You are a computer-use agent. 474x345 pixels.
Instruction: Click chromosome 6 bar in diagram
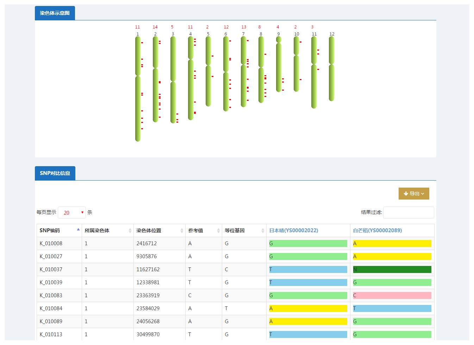[x=226, y=74]
